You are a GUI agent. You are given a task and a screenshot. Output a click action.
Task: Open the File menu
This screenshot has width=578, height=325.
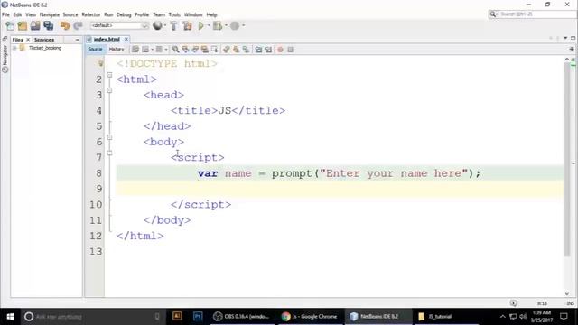coord(5,14)
